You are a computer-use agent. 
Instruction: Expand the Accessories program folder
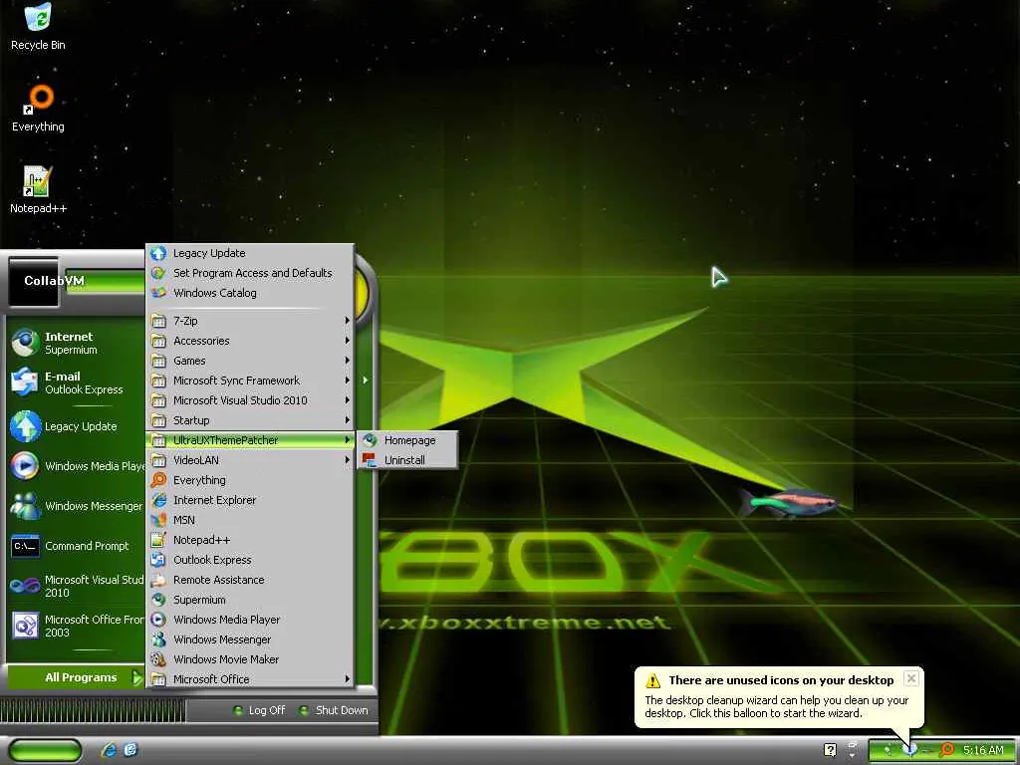[251, 341]
